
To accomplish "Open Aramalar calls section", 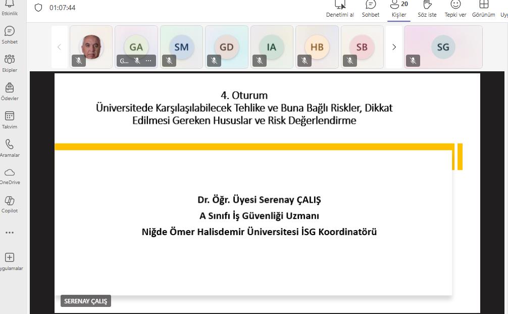I will click(x=9, y=148).
